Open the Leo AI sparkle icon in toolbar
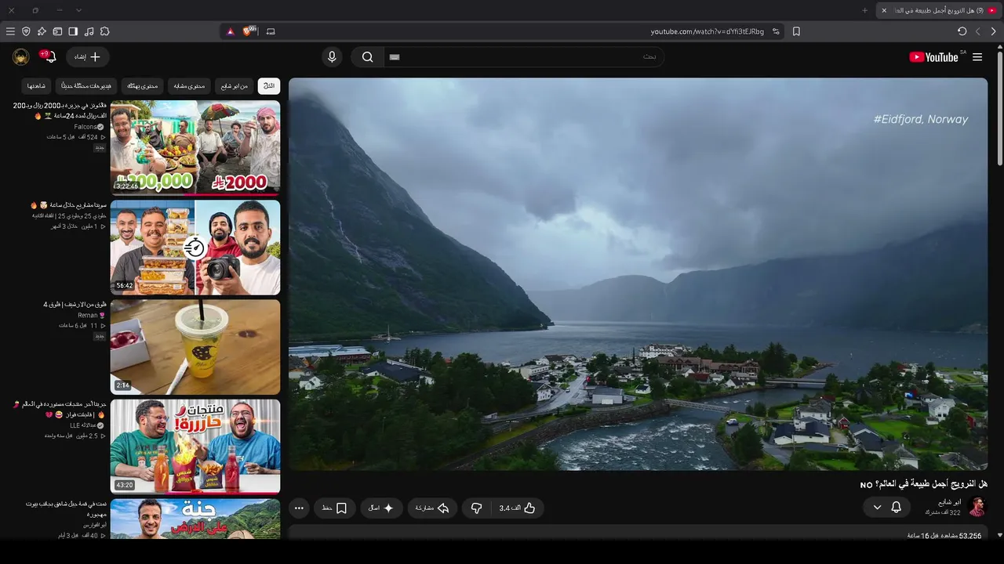 (x=42, y=31)
